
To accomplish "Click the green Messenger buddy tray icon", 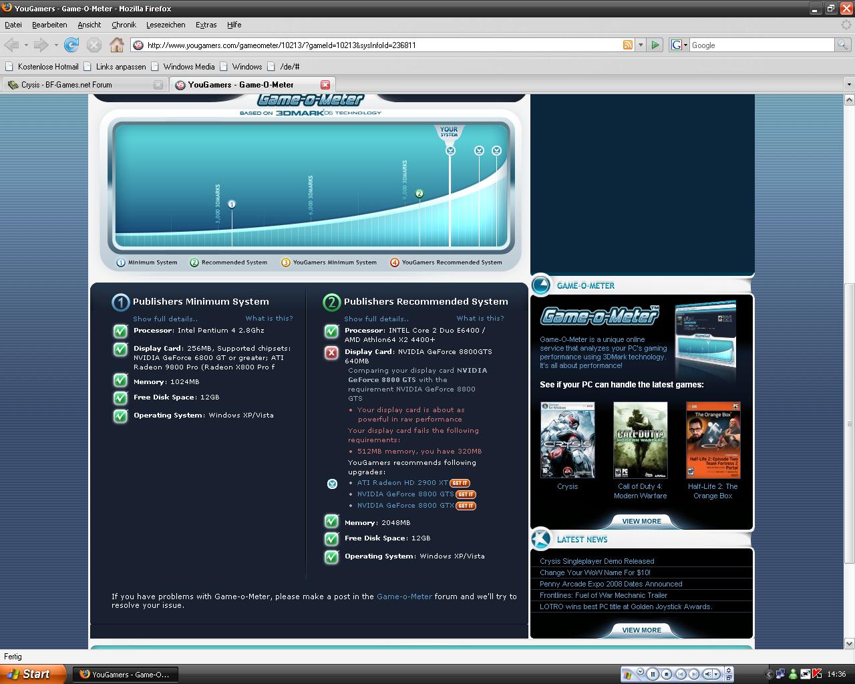I will click(x=793, y=674).
